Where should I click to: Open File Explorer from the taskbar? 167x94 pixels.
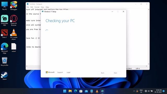70,91
